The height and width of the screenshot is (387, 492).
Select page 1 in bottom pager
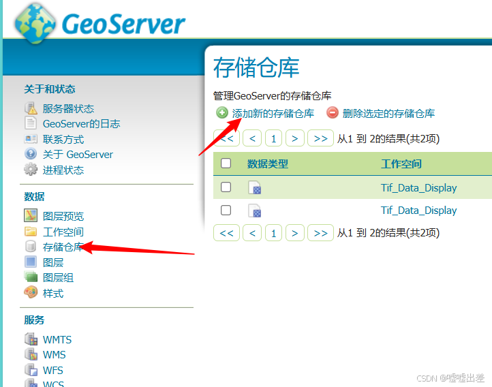pos(274,233)
